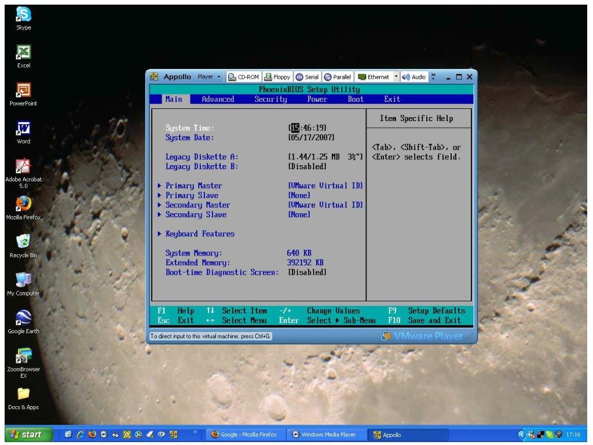The image size is (593, 445).
Task: Select the My Computer desktop icon
Action: (23, 284)
